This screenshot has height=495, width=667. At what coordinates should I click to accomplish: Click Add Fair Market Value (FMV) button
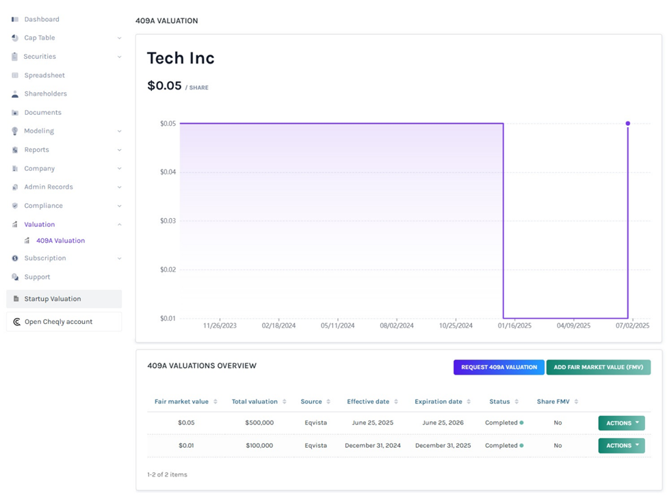click(x=598, y=367)
